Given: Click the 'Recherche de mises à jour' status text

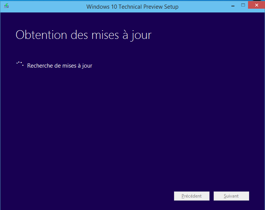Looking at the screenshot, I should coord(60,66).
